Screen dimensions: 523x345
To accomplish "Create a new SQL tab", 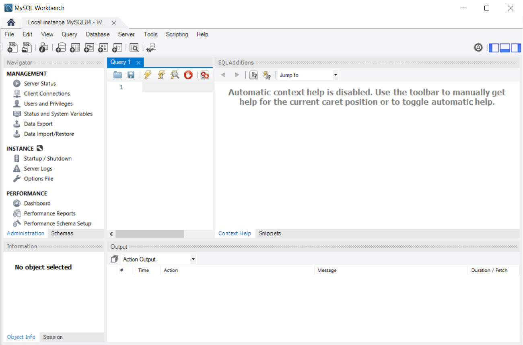I will [12, 48].
